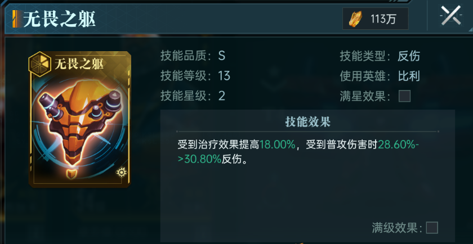
Task: Click the 无畏之躯 name on the card
Action: pos(79,64)
